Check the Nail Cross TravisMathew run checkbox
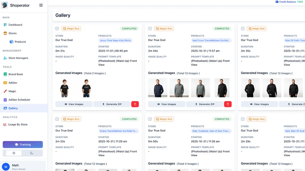 pos(150,28)
